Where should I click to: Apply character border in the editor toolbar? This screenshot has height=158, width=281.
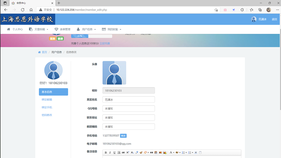(x=119, y=152)
